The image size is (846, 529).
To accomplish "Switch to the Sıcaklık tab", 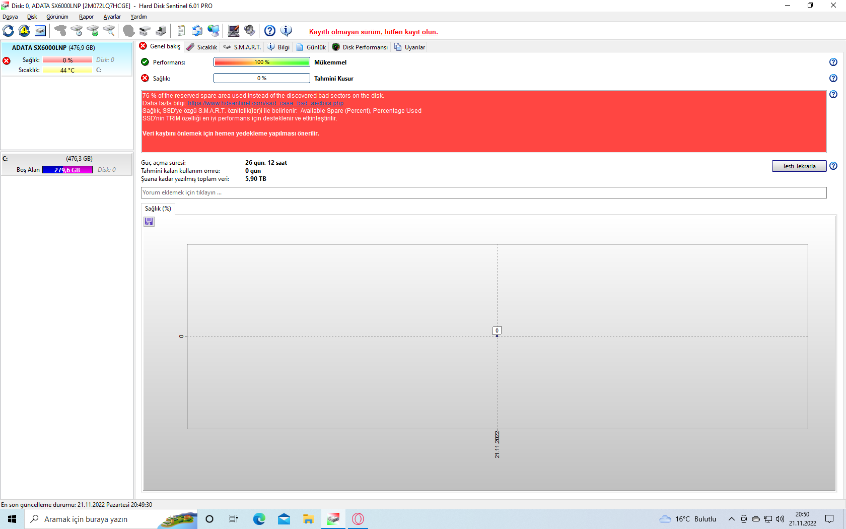I will point(202,47).
